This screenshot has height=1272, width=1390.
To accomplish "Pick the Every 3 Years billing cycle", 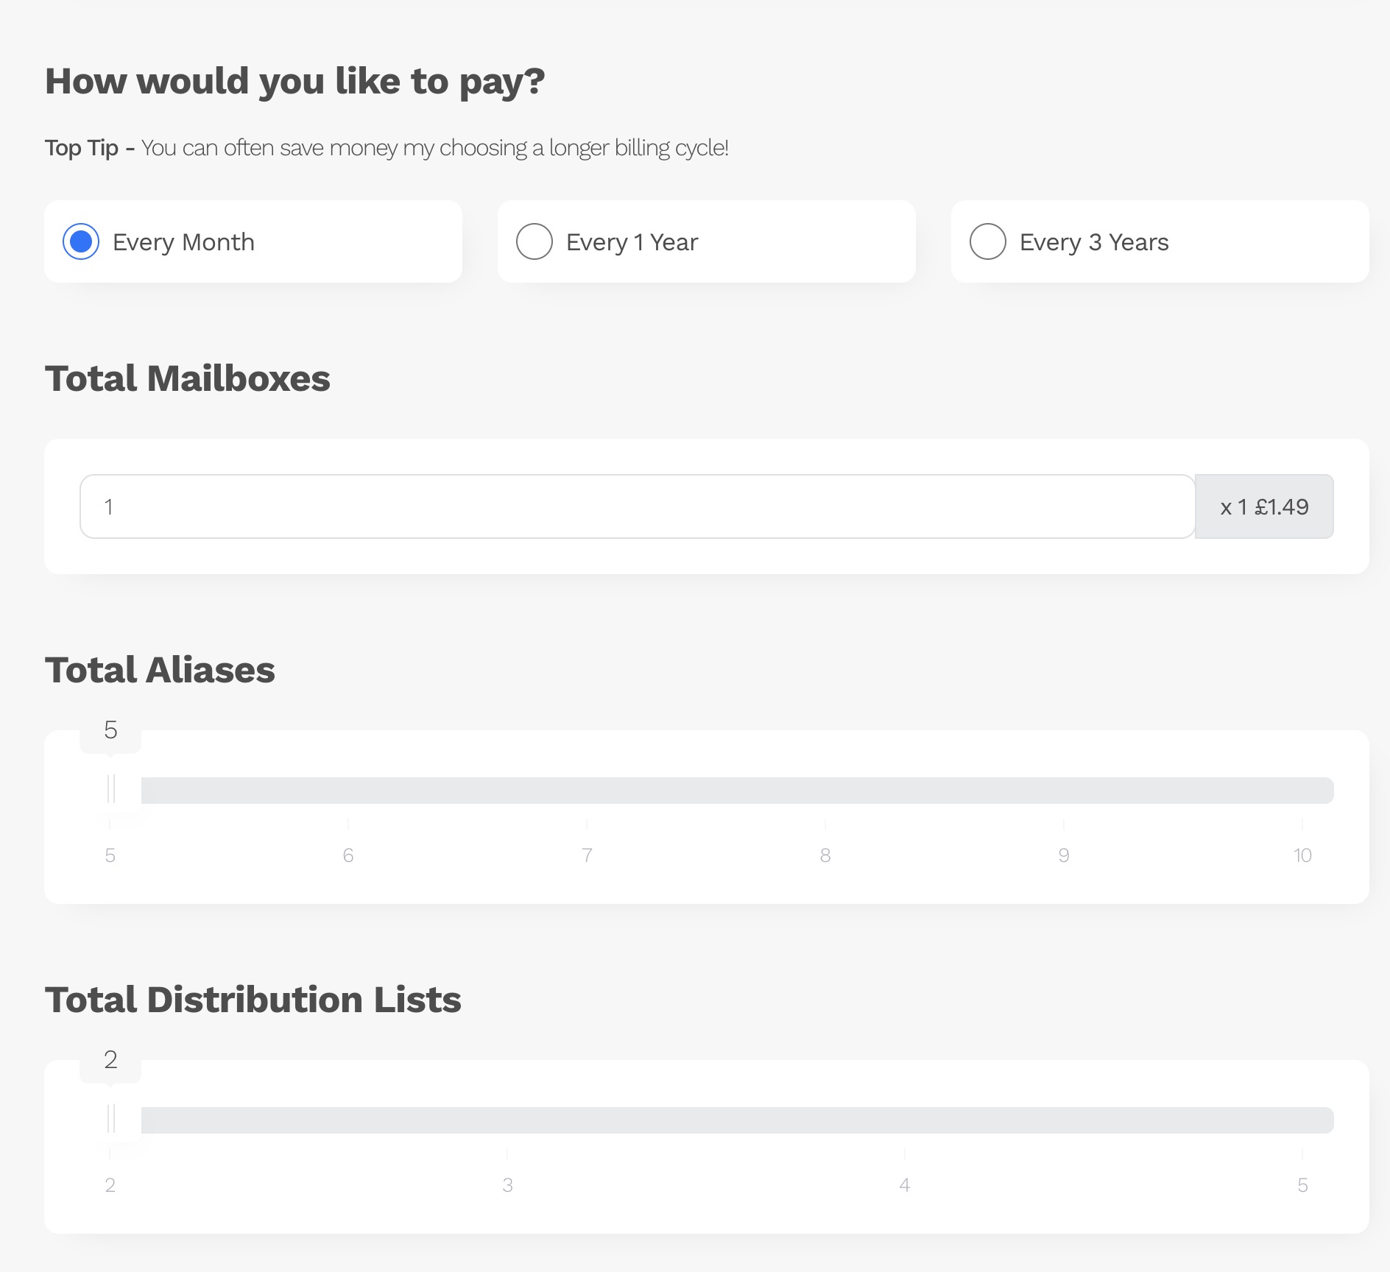I will 988,242.
